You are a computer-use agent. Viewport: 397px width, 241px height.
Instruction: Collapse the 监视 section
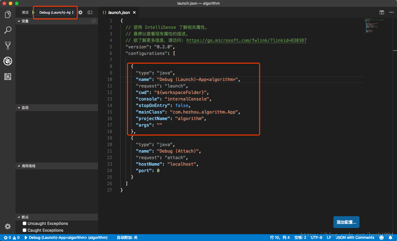[57, 107]
